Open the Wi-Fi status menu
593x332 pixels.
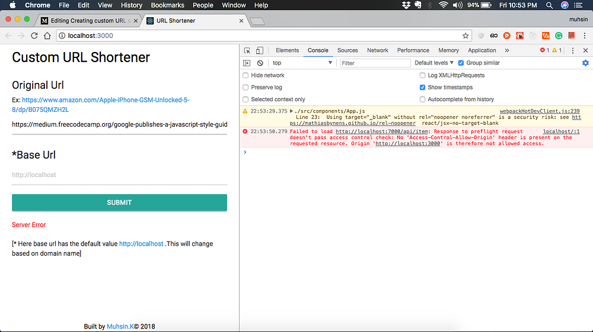coord(443,5)
